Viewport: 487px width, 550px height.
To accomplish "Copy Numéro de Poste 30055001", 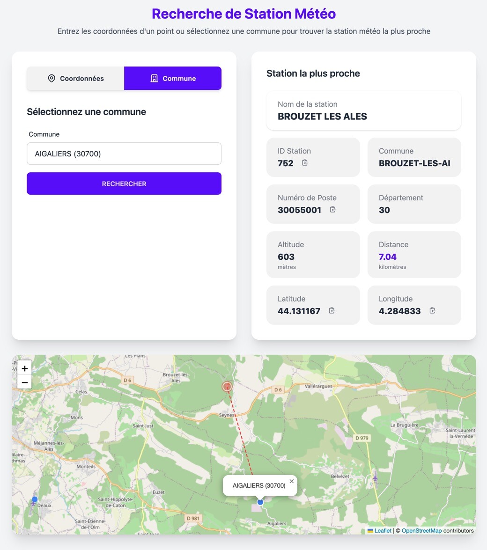I will (x=332, y=209).
